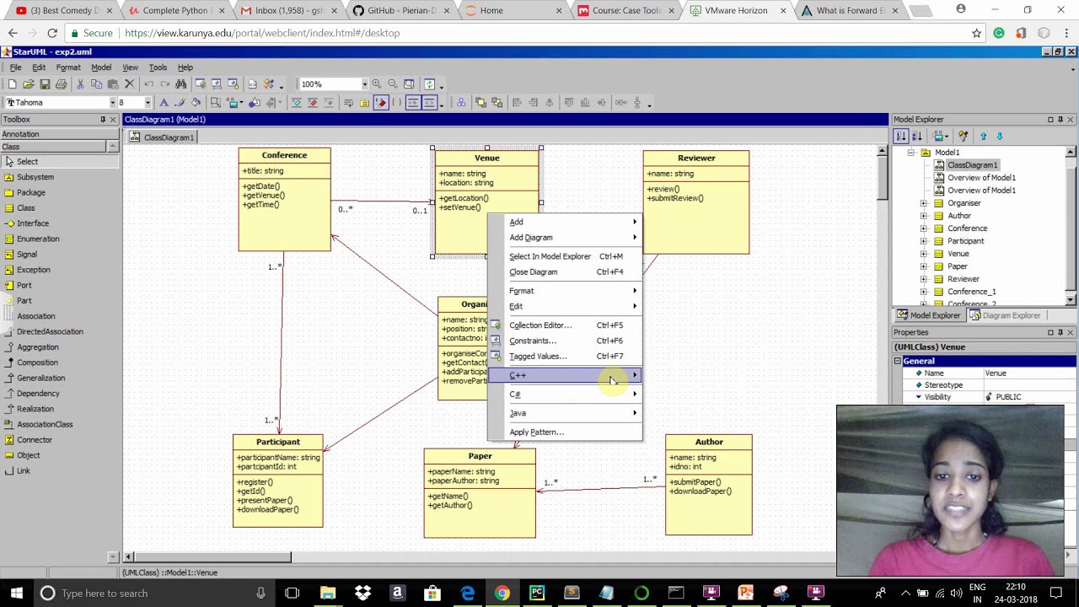Open the Model menu in the menu bar
1079x607 pixels.
(x=101, y=67)
